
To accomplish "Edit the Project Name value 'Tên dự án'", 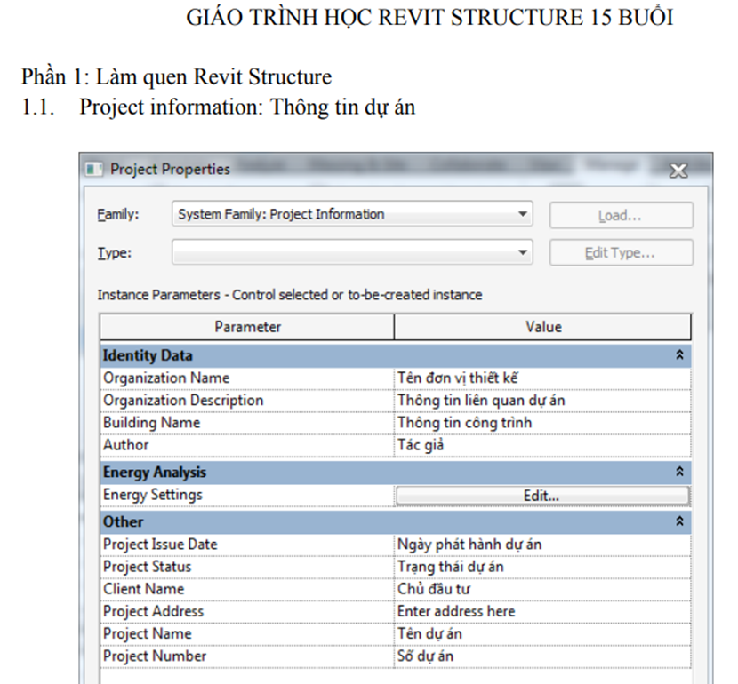I will (542, 633).
